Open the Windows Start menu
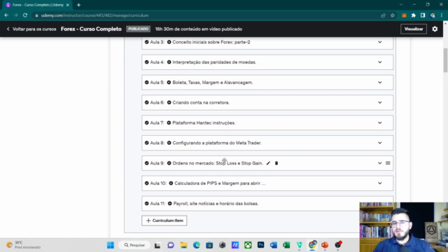The image size is (448, 252). pyautogui.click(x=111, y=245)
